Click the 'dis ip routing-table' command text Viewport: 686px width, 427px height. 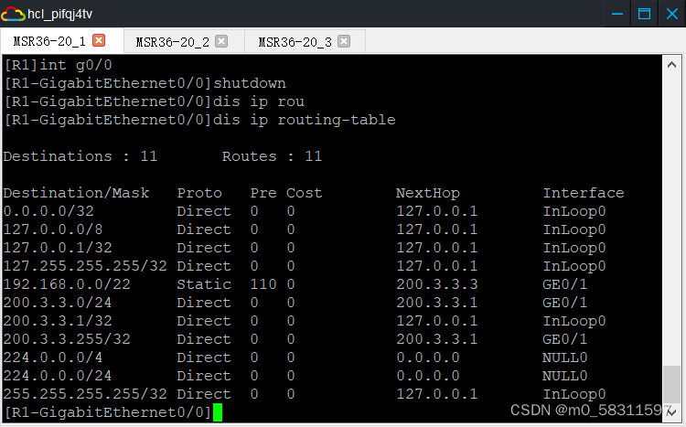(x=304, y=120)
